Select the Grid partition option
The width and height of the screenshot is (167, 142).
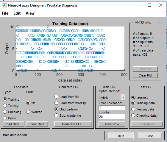click(56, 109)
